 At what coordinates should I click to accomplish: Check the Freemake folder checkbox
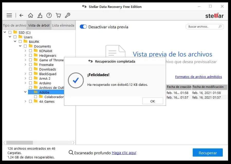click(31, 65)
